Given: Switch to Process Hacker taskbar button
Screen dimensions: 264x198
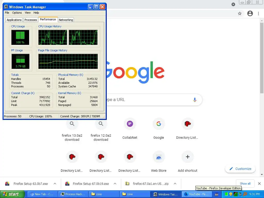Looking at the screenshot, I should [73, 194].
